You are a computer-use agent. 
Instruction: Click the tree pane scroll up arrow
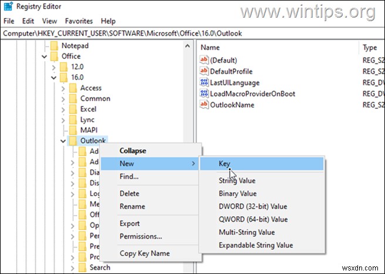click(187, 46)
